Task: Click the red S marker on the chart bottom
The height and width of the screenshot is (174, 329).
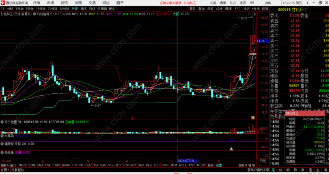Action: pos(132,118)
